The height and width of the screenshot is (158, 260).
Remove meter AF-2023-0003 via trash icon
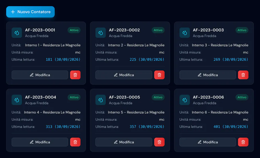243,75
